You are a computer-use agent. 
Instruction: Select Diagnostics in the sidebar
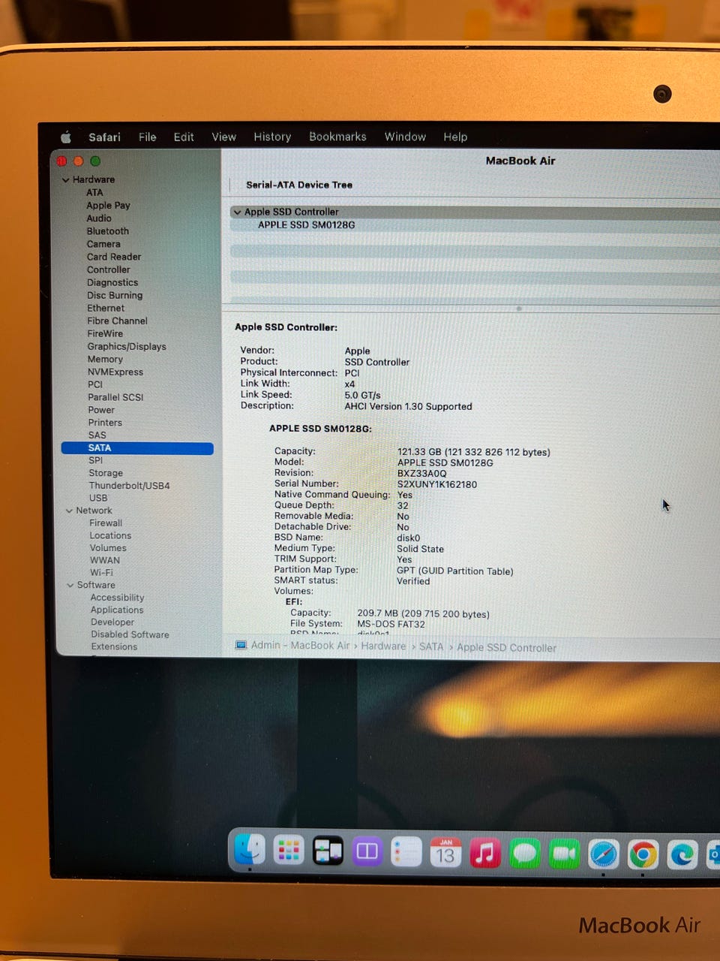(112, 283)
